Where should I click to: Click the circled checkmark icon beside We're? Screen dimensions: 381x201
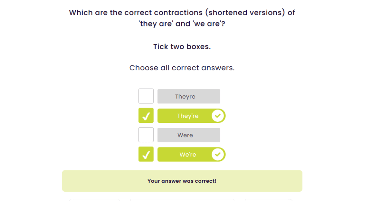218,154
